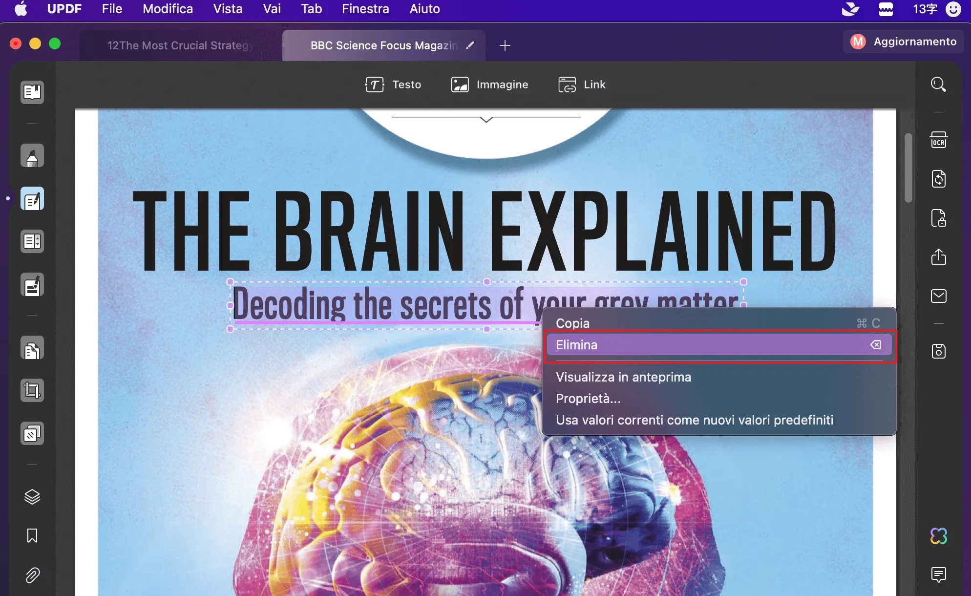Click the bird icon in the menu bar
This screenshot has height=596, width=971.
click(x=850, y=9)
